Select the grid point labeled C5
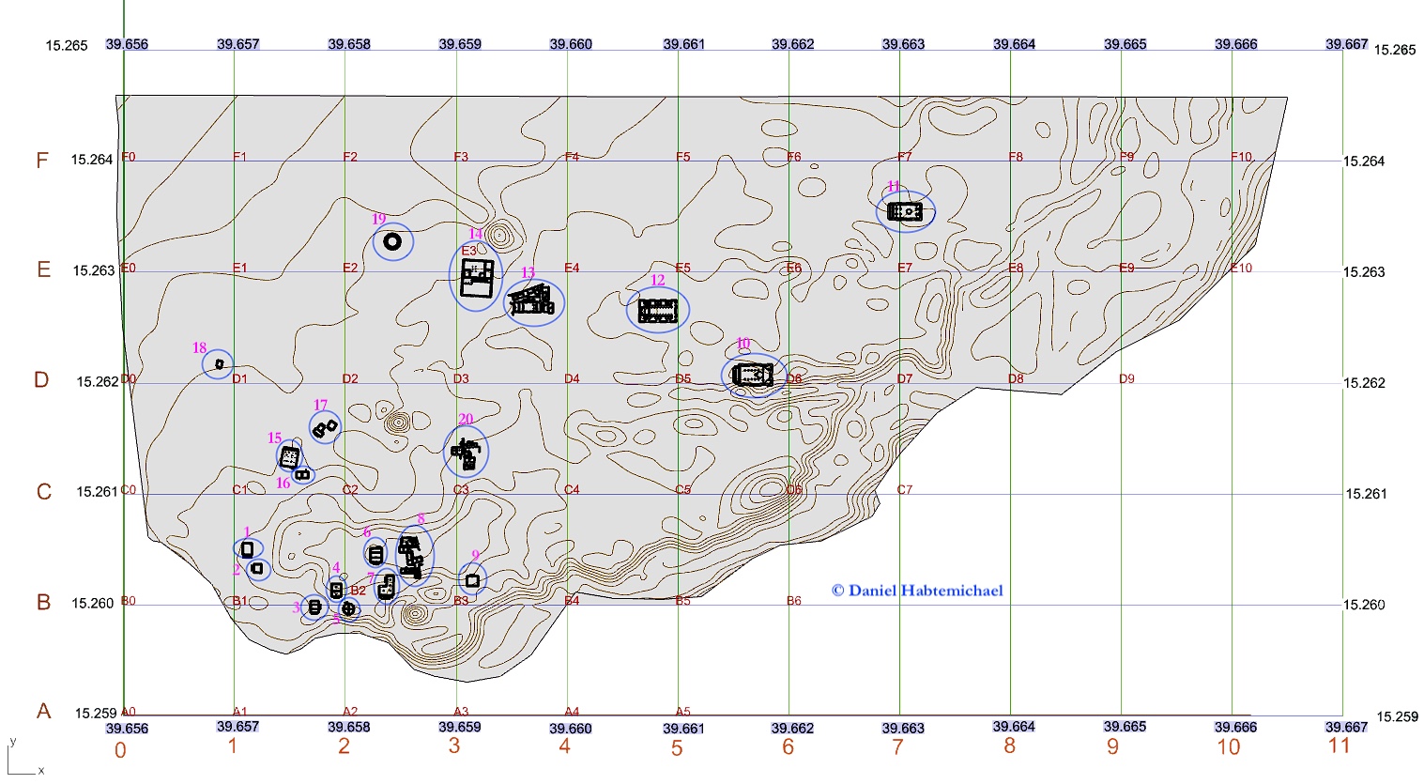 [682, 490]
